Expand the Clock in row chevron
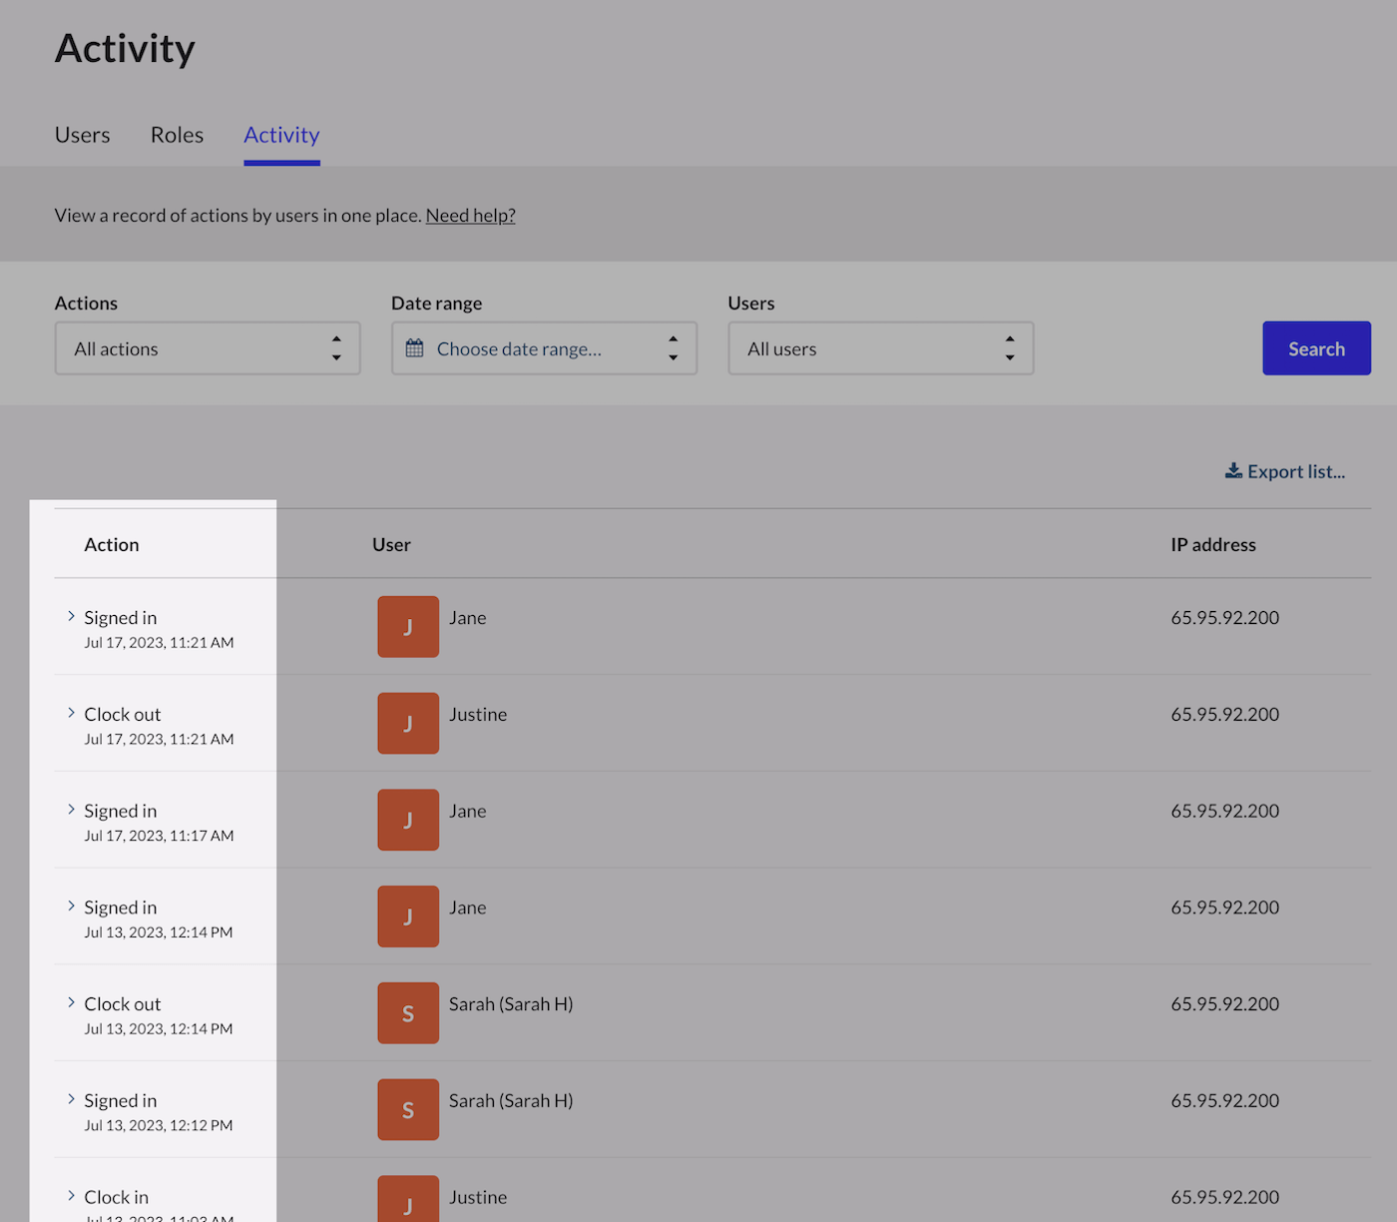The height and width of the screenshot is (1222, 1397). tap(71, 1196)
